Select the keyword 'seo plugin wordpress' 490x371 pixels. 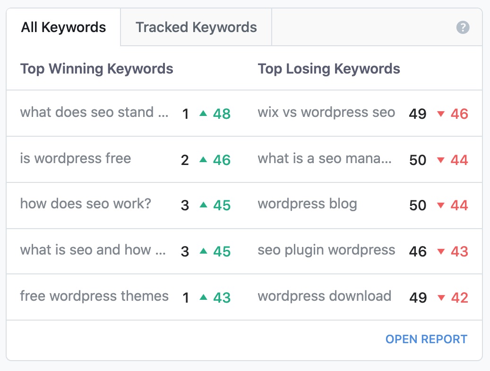(326, 251)
